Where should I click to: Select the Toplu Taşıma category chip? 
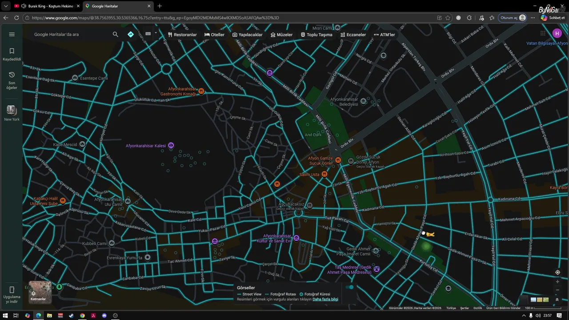tap(317, 35)
